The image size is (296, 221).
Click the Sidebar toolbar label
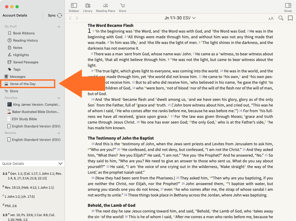click(74, 11)
